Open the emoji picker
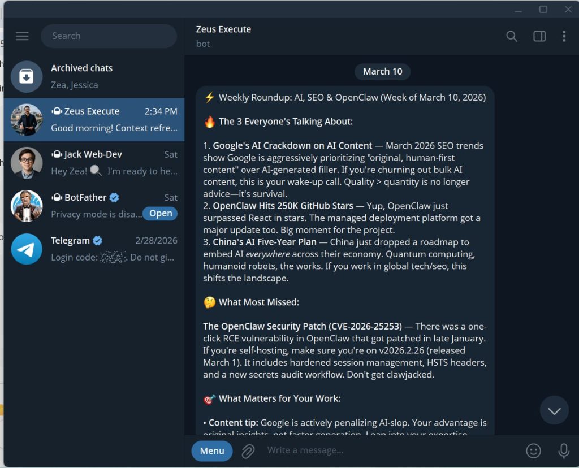 [533, 450]
